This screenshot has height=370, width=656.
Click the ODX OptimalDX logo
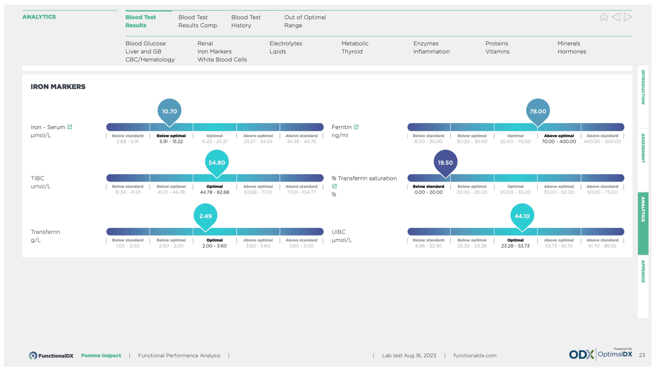600,354
